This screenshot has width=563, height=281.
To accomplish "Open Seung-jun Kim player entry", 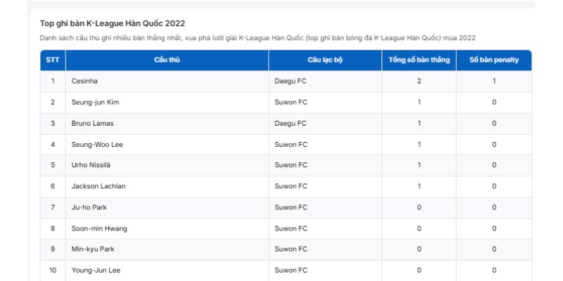I will (x=96, y=103).
